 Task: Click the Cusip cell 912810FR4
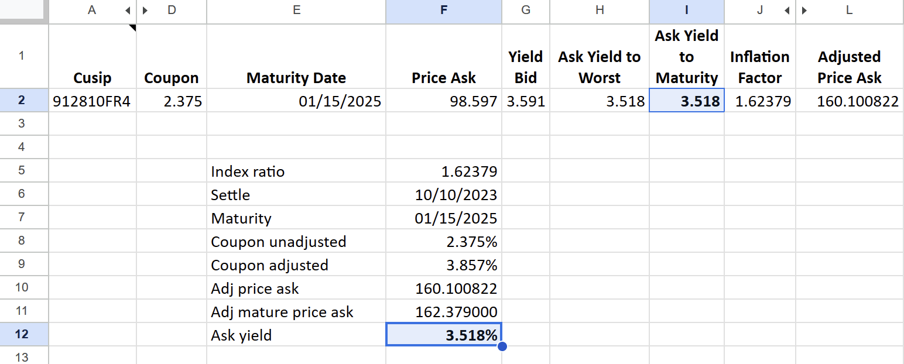click(93, 101)
